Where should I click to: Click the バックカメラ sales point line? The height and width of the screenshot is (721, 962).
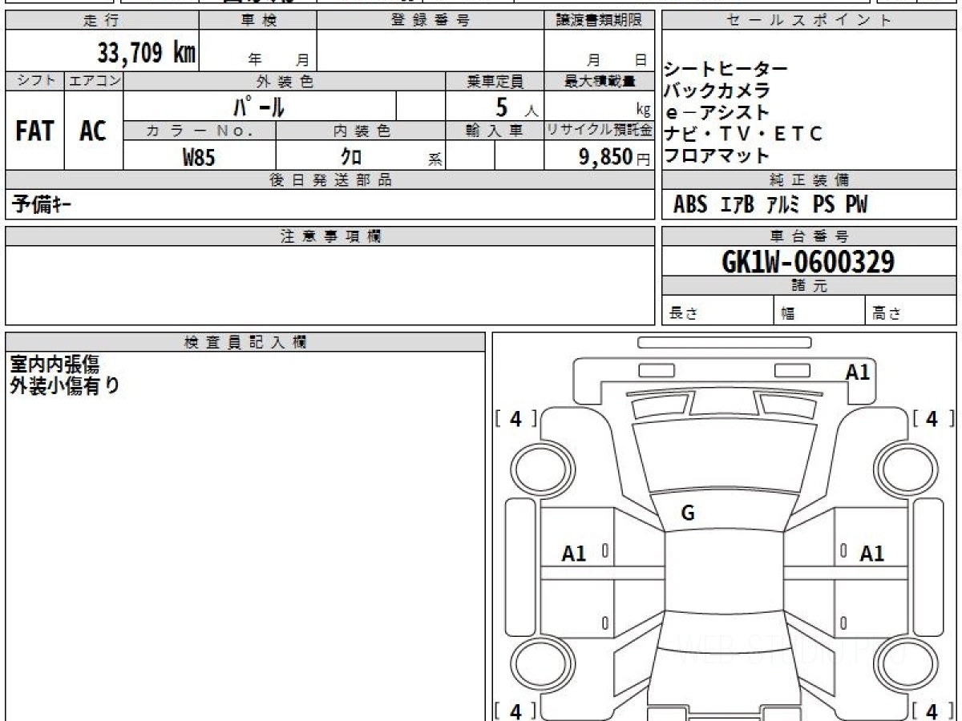pos(717,91)
